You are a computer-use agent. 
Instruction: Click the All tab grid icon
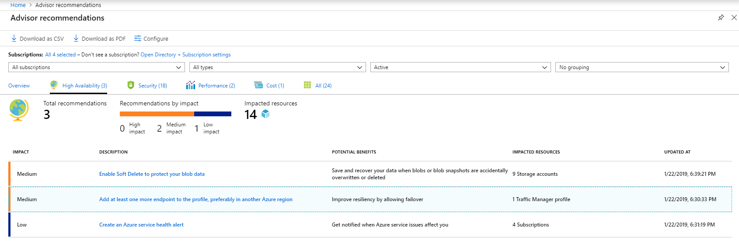click(x=307, y=85)
